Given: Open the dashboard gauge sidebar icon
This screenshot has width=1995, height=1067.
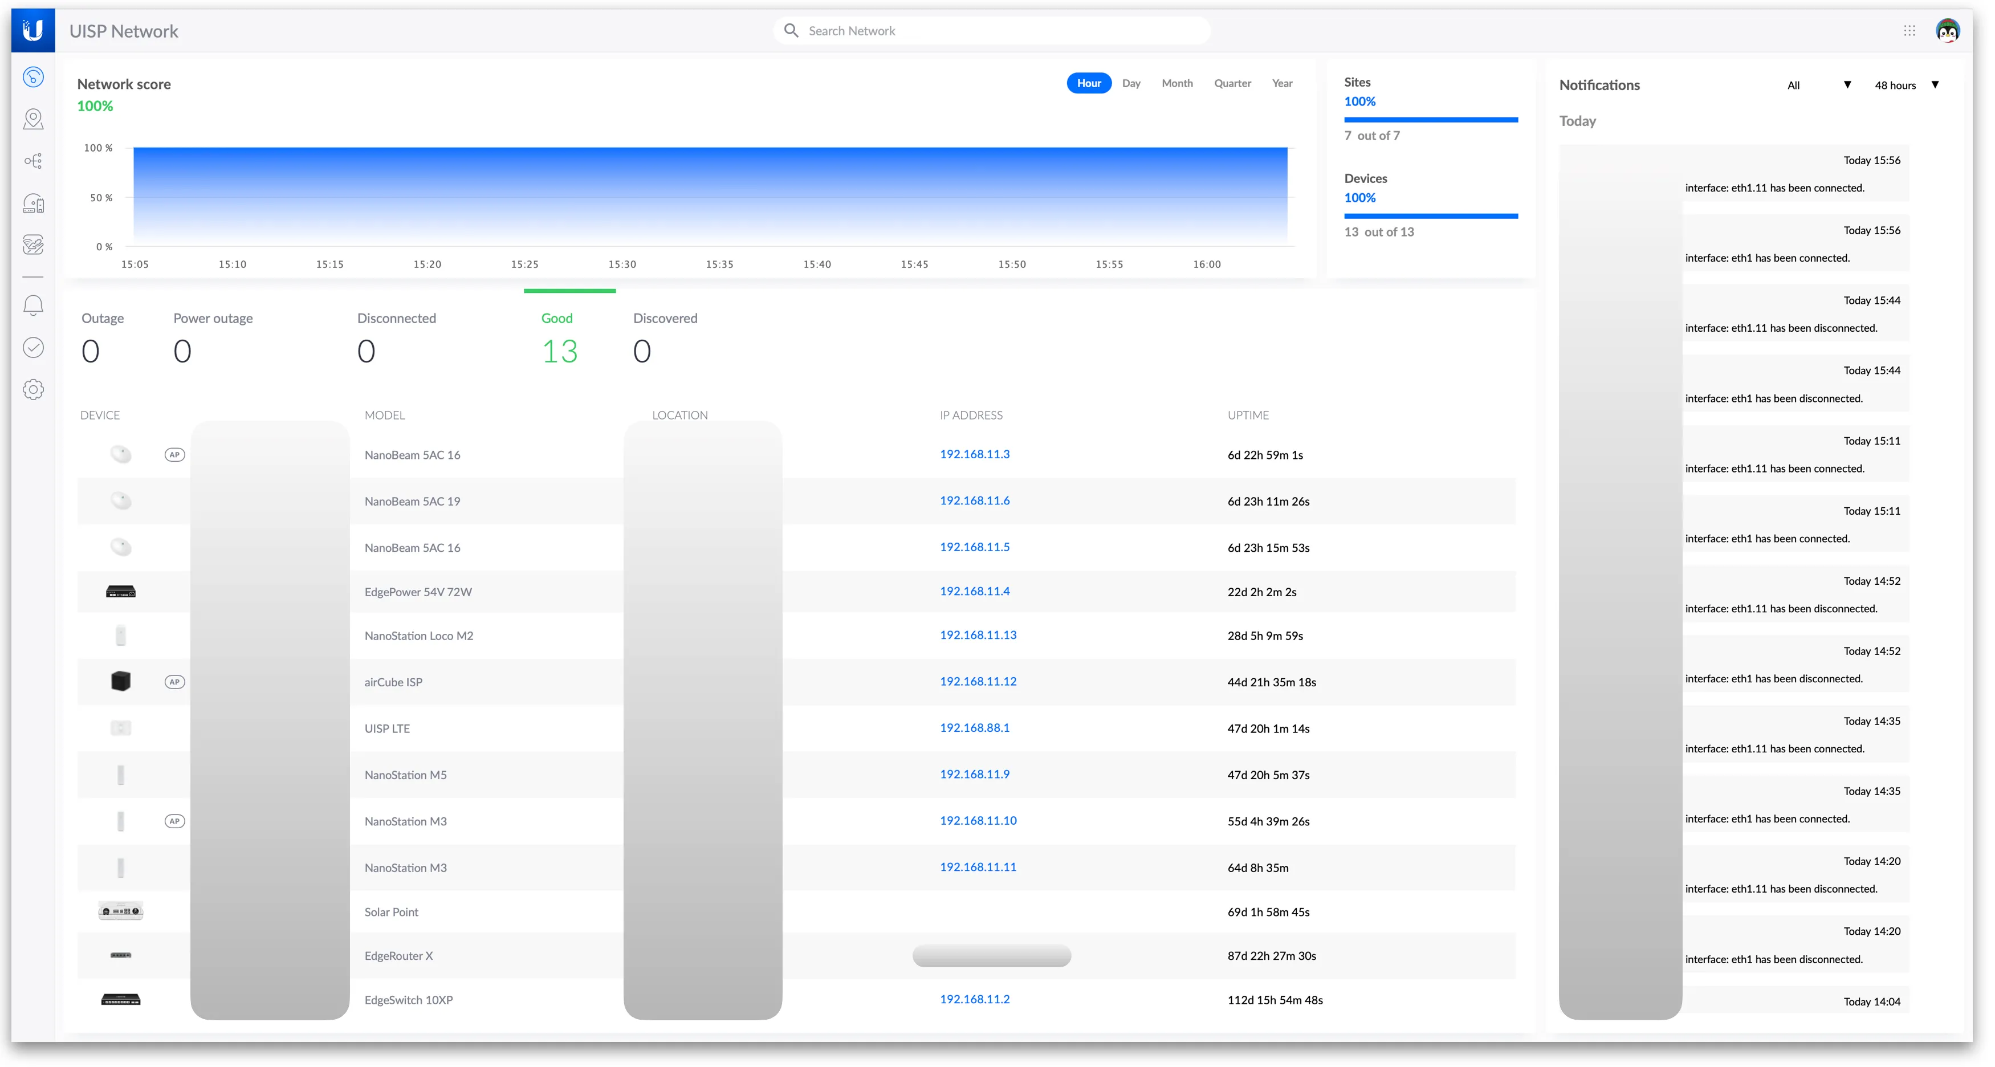Looking at the screenshot, I should 33,76.
